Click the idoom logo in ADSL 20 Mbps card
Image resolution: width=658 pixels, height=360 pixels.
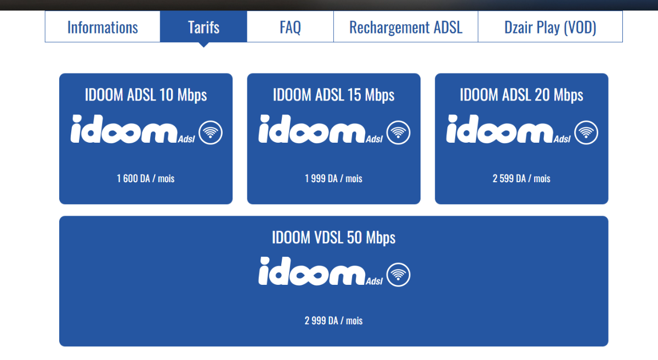(x=508, y=130)
